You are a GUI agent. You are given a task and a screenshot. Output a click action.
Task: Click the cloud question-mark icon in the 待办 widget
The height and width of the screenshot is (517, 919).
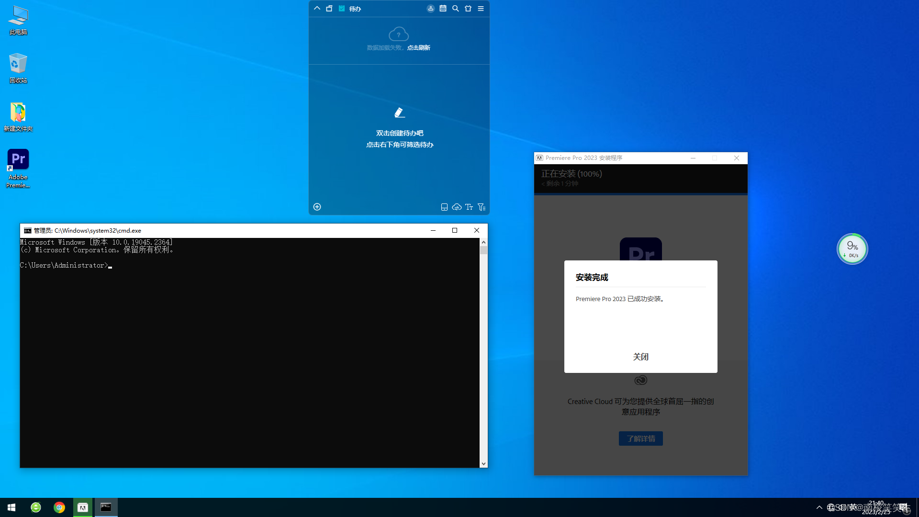(399, 34)
